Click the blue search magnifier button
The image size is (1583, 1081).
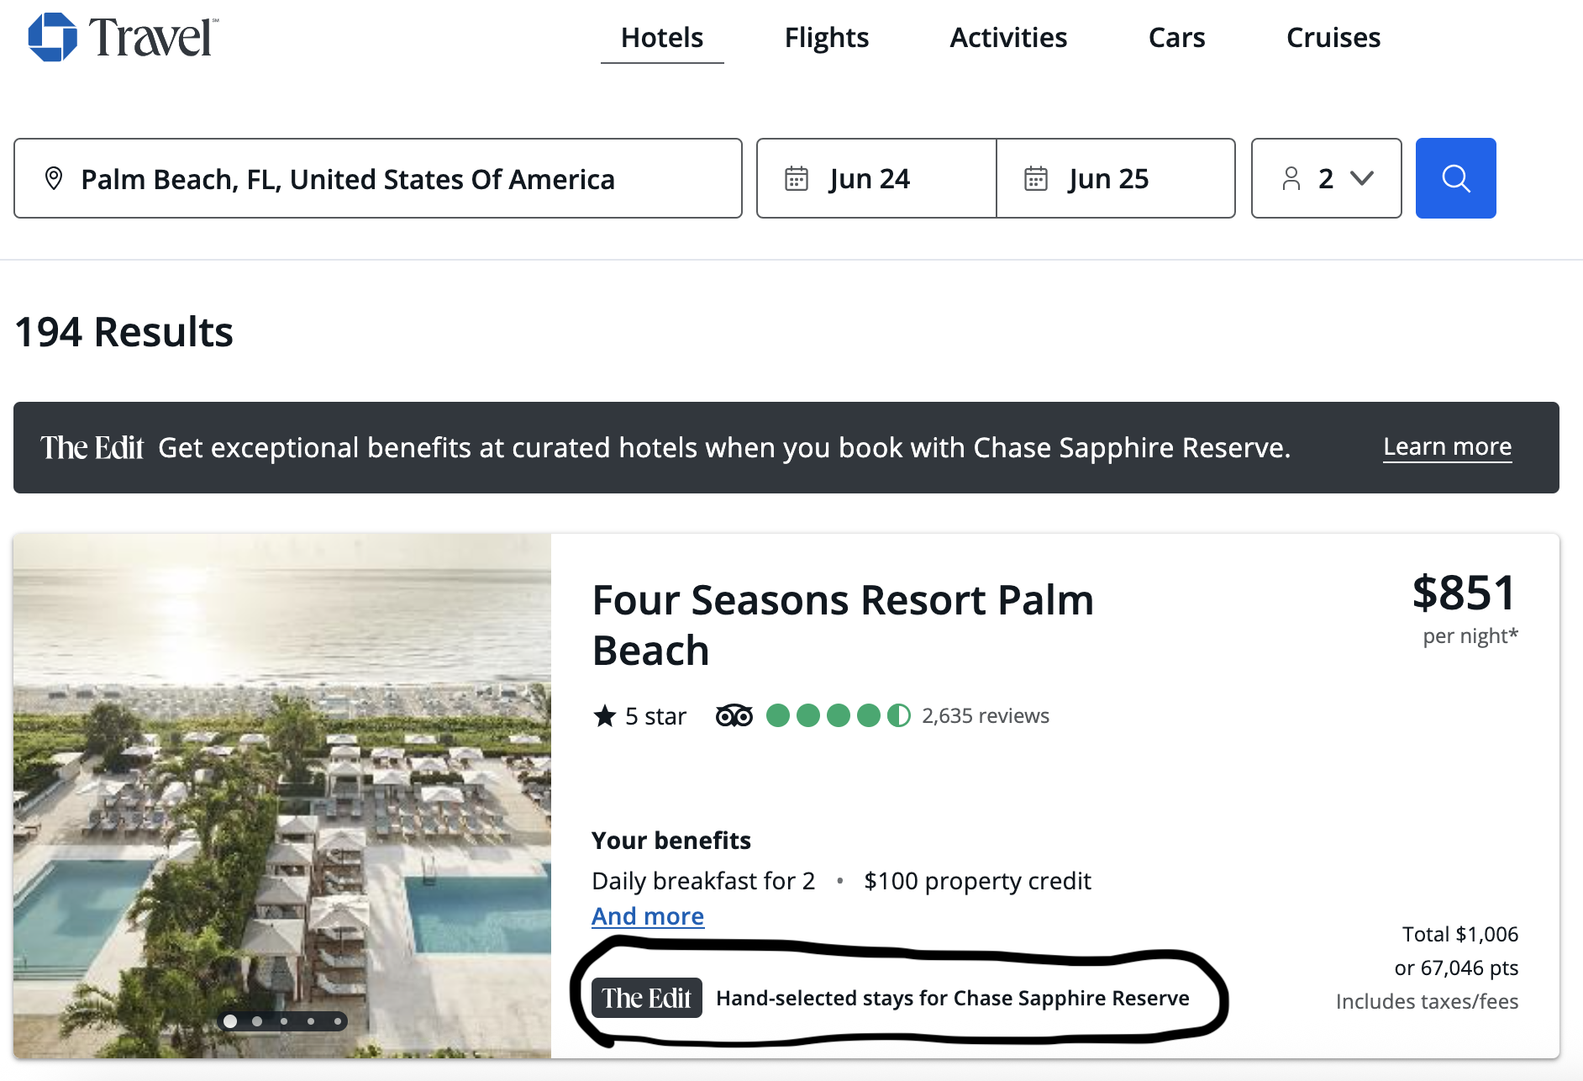1455,178
